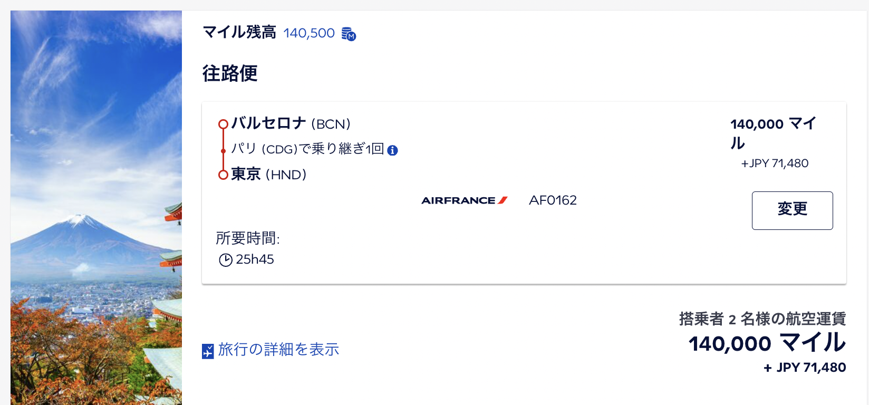Click the 往路便 section heading
869x405 pixels.
pos(230,73)
